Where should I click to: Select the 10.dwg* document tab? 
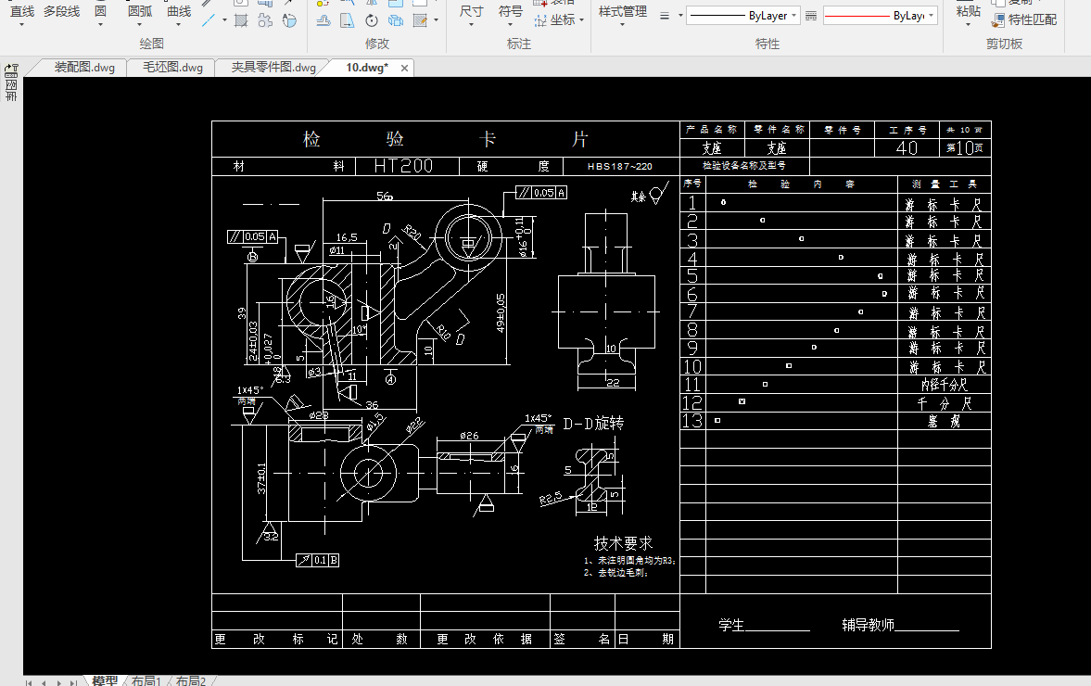point(367,68)
